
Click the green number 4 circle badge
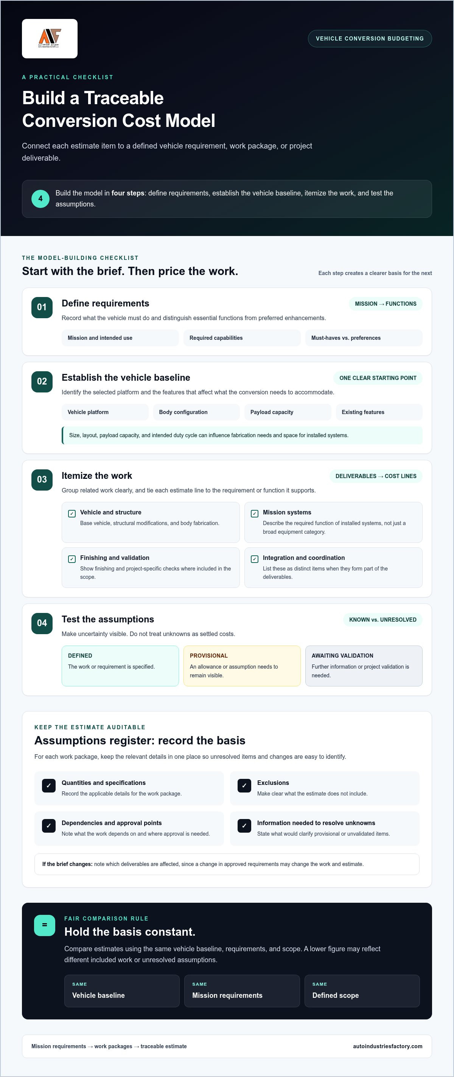coord(40,199)
